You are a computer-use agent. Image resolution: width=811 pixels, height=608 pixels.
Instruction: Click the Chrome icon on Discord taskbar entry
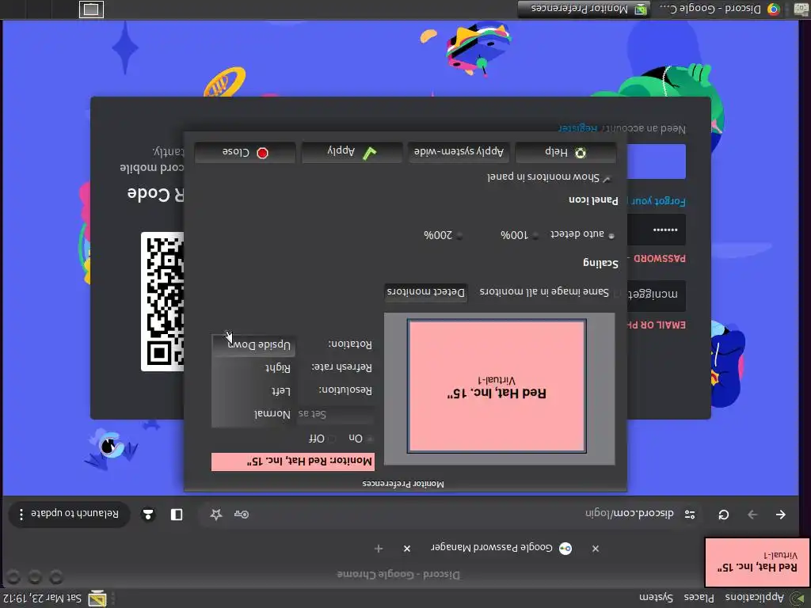773,9
